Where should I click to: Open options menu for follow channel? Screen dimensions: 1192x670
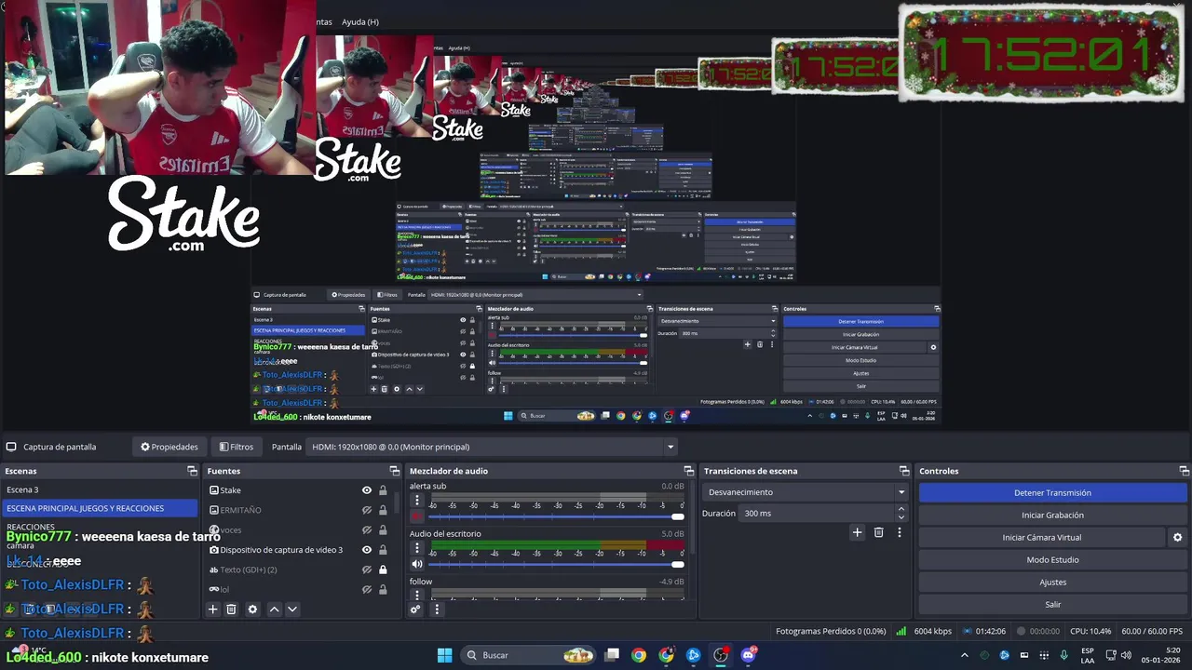click(417, 594)
